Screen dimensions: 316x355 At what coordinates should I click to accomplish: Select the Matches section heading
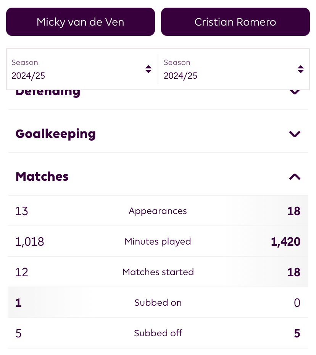pos(42,177)
